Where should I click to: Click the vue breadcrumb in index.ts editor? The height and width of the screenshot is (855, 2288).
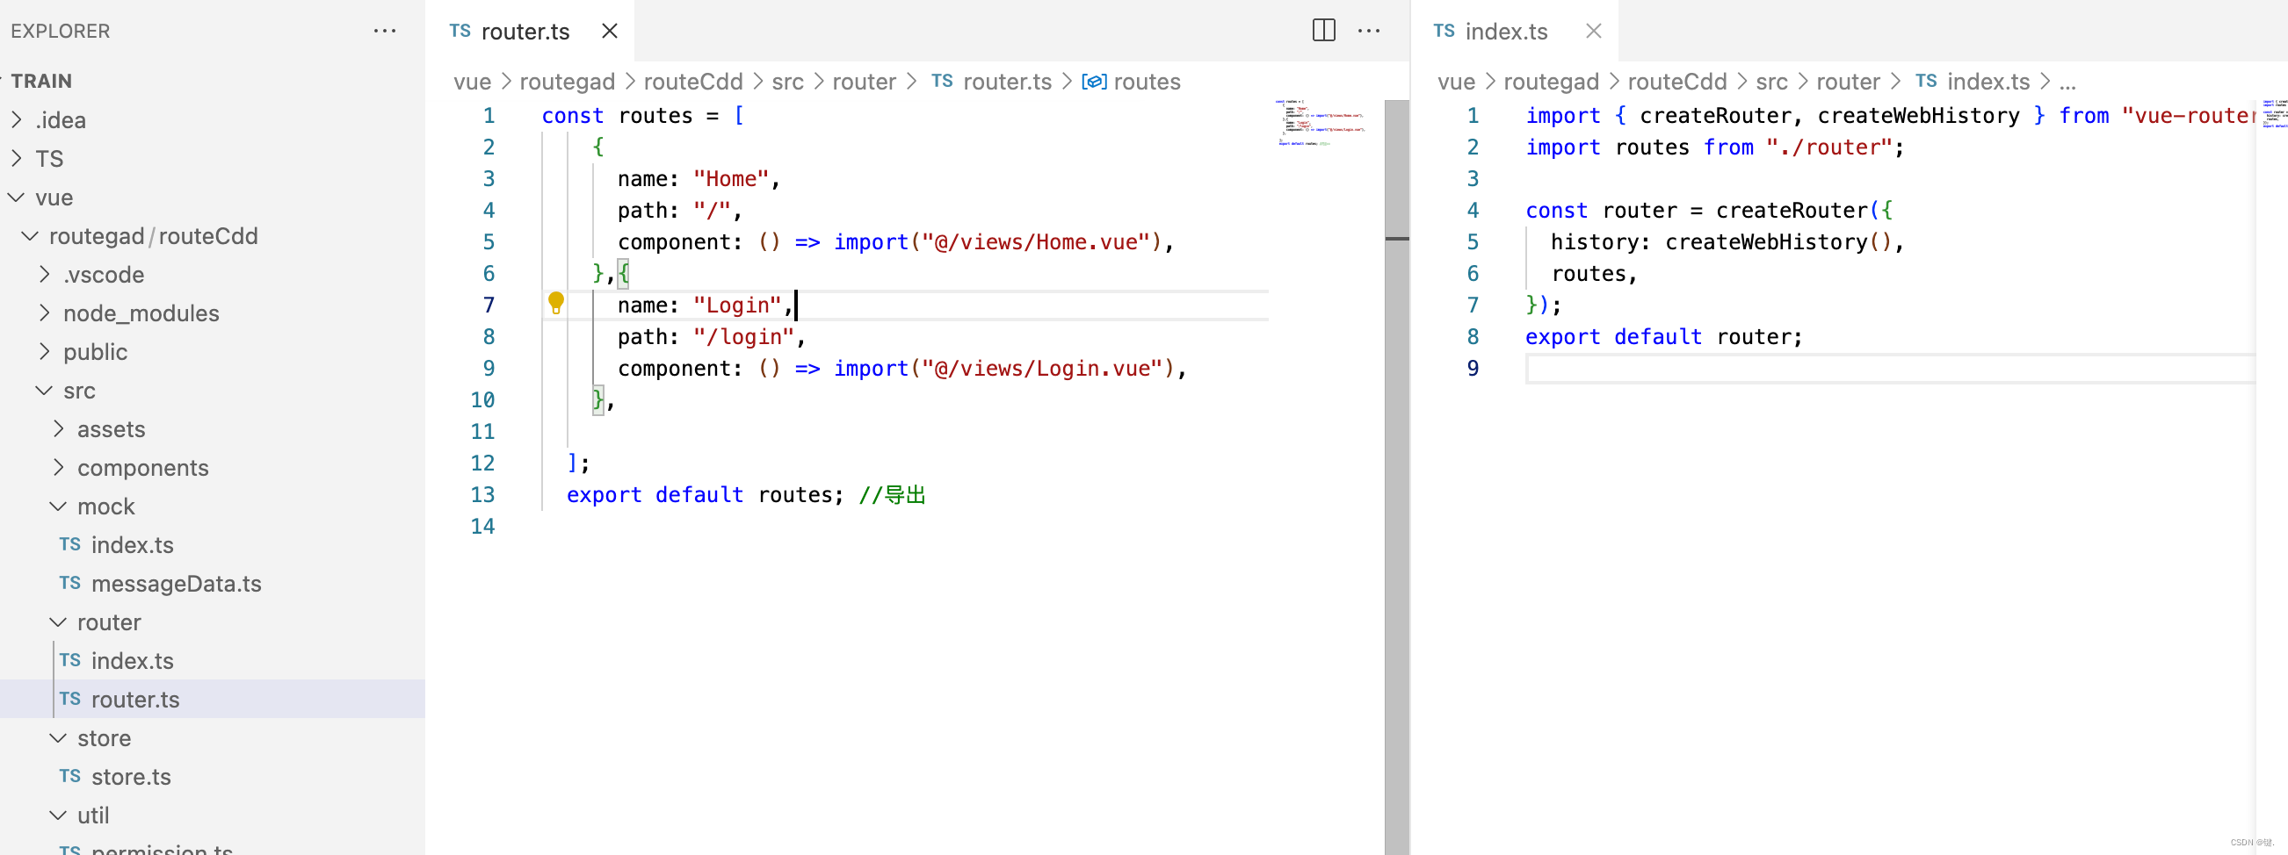click(x=1456, y=82)
